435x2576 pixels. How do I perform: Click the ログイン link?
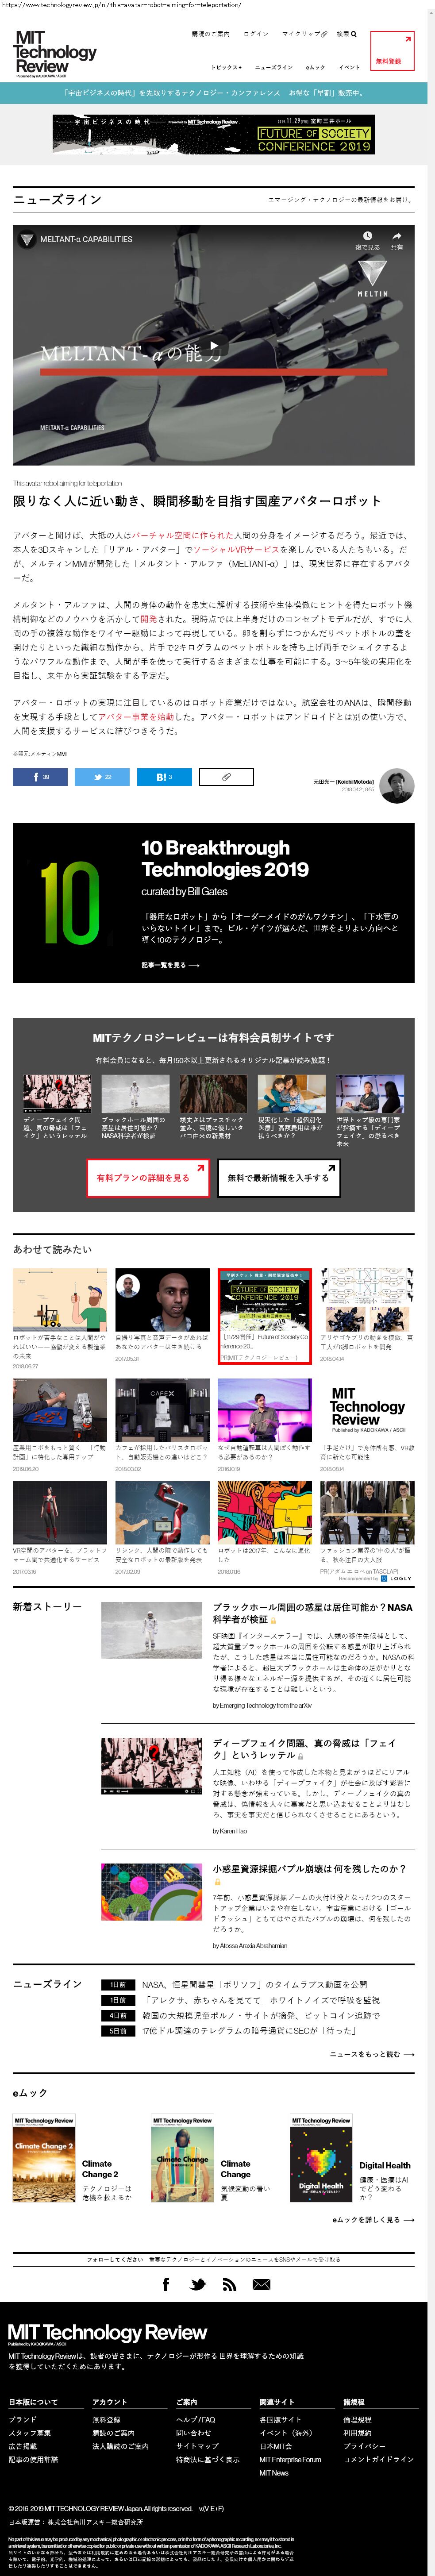tap(256, 34)
